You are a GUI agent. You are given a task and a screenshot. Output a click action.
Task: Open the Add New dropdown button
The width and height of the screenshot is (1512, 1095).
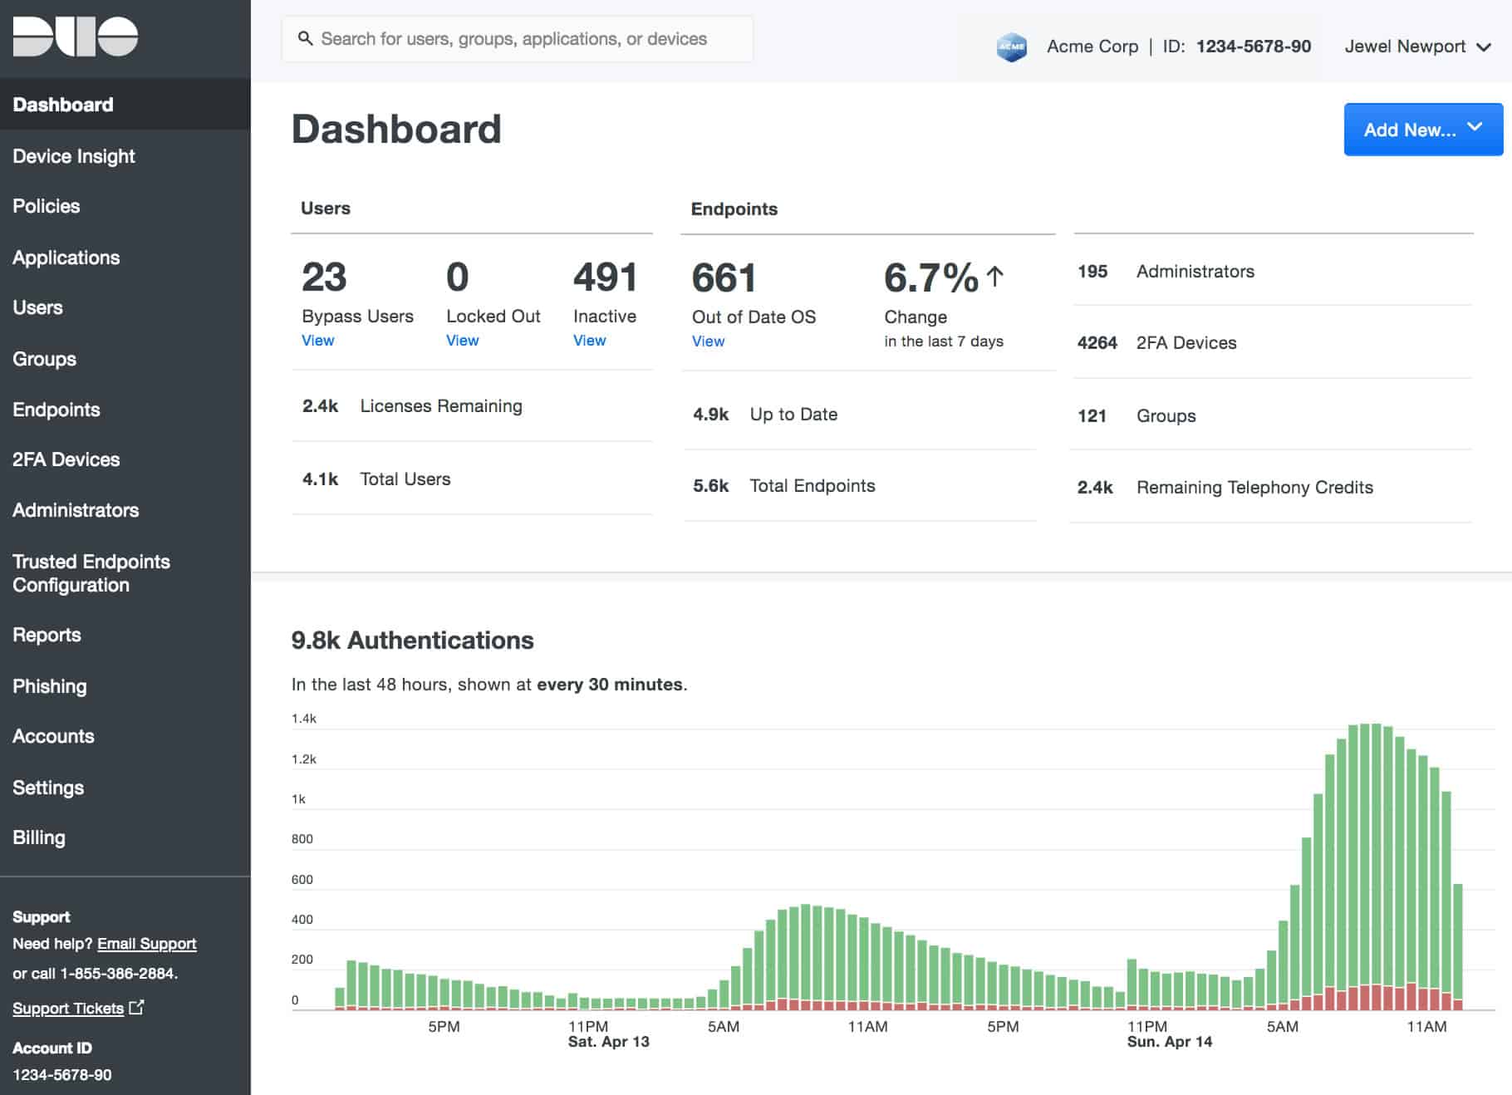(1423, 130)
